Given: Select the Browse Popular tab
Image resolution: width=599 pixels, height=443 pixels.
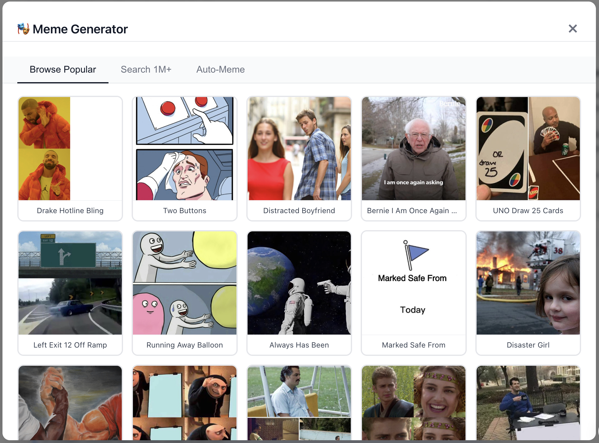Looking at the screenshot, I should [x=63, y=70].
